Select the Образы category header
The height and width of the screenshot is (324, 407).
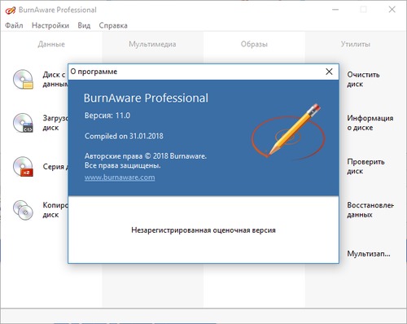[x=254, y=44]
